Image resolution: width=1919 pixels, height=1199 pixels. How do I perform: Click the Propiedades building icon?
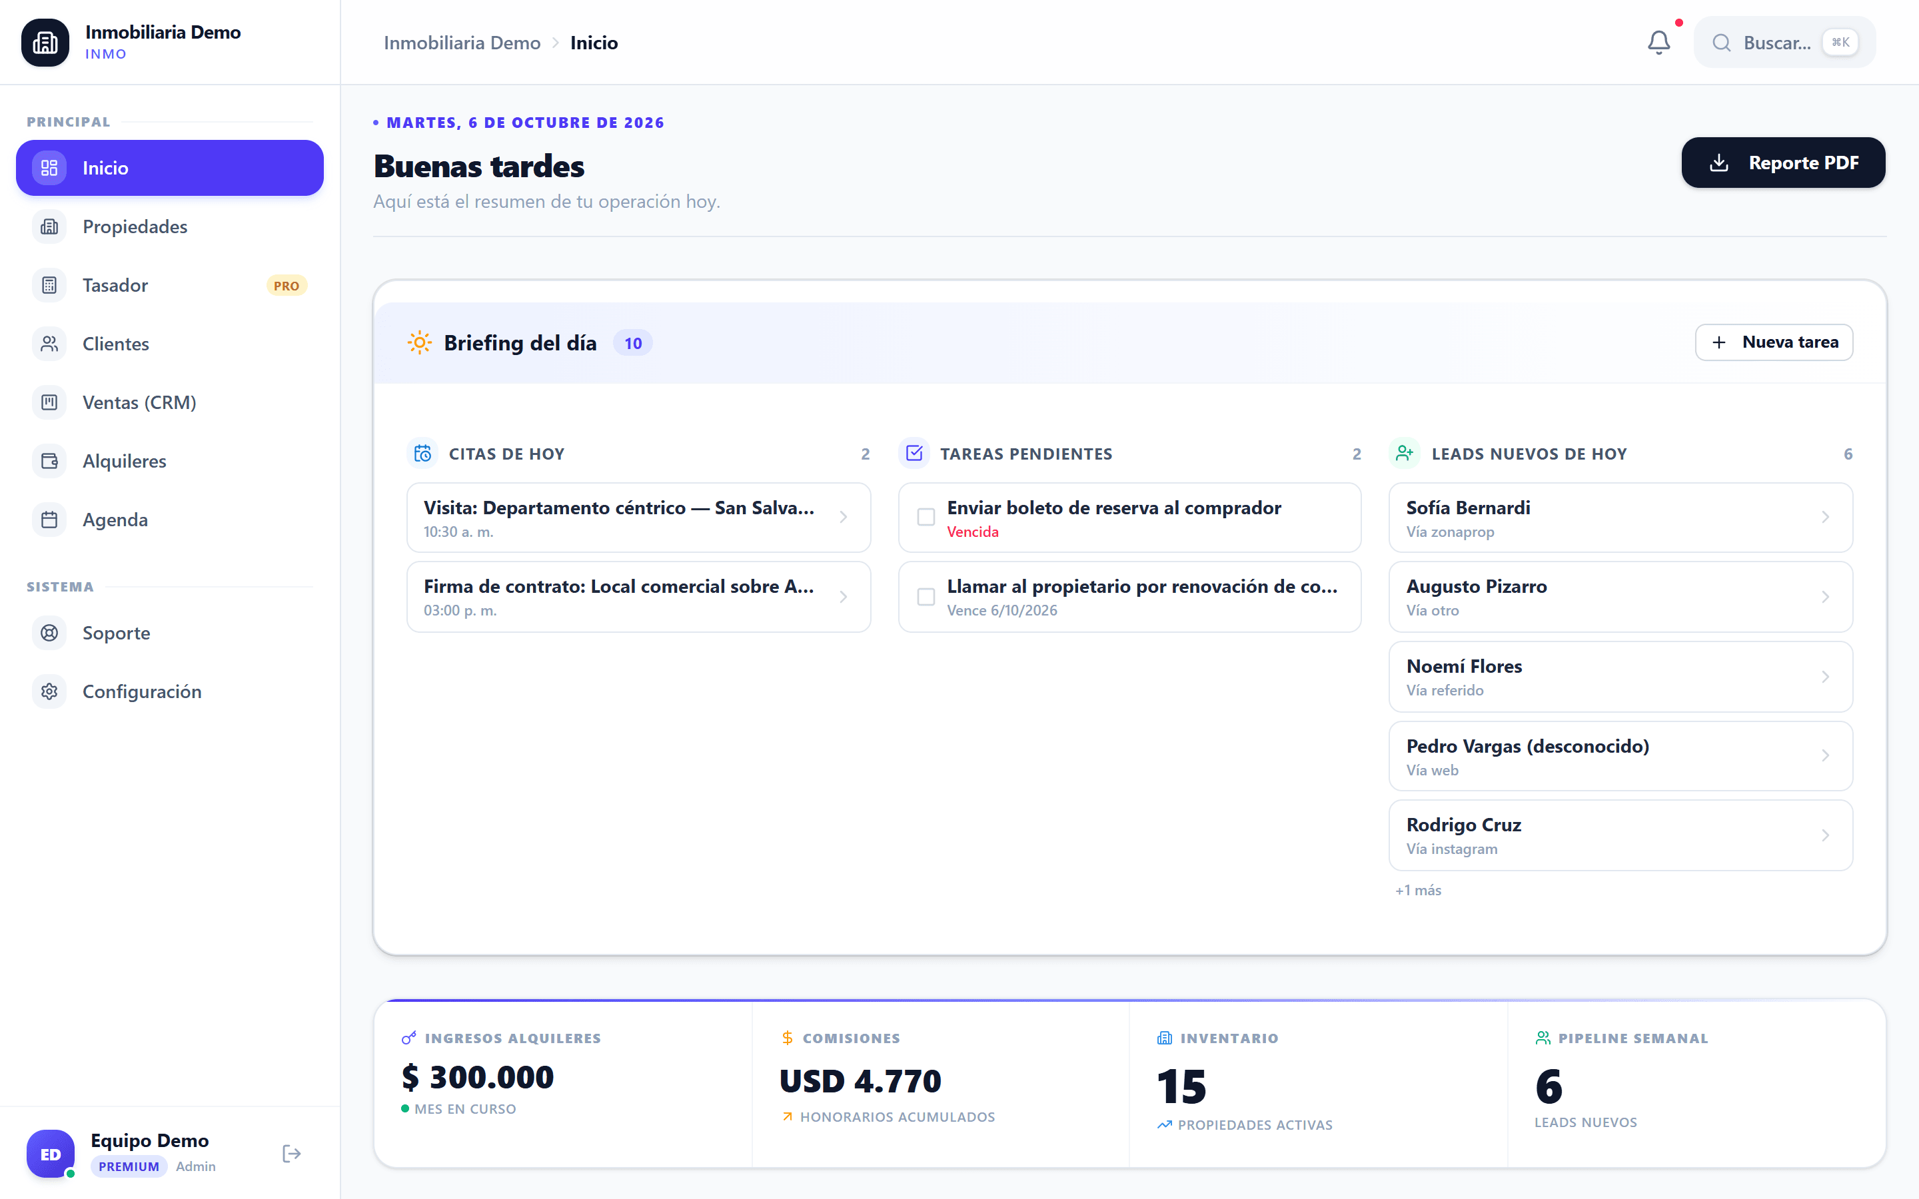(x=49, y=226)
